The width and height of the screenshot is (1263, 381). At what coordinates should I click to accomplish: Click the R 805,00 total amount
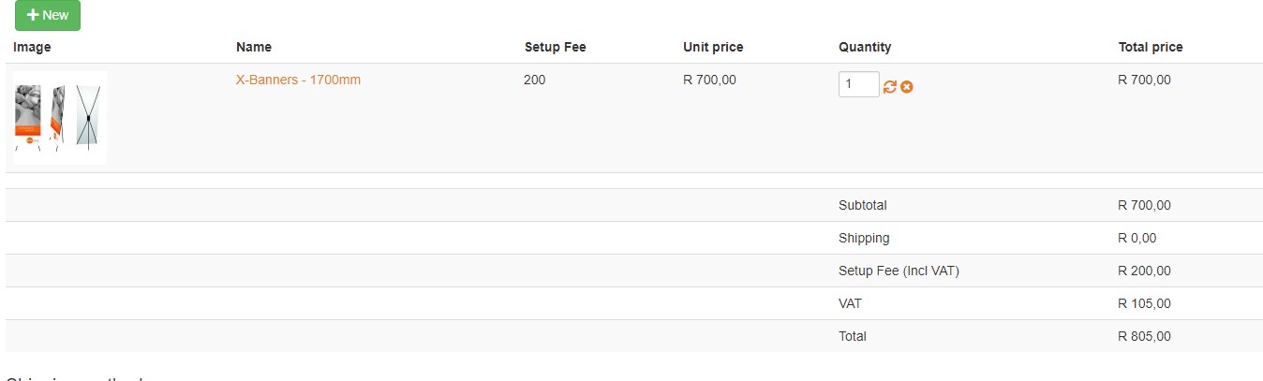point(1144,336)
